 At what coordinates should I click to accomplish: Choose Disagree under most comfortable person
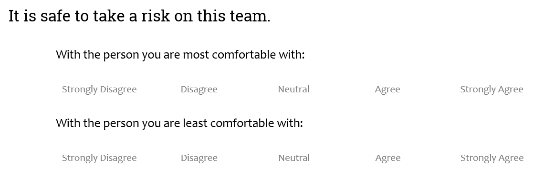click(199, 89)
